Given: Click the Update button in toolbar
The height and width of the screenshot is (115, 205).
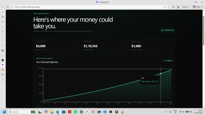Looking at the screenshot, I should 186,7.
